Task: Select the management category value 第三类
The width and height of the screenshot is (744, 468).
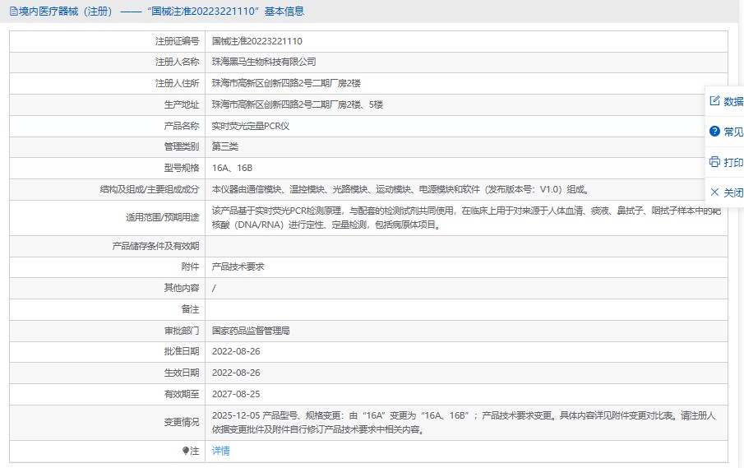Action: [225, 147]
